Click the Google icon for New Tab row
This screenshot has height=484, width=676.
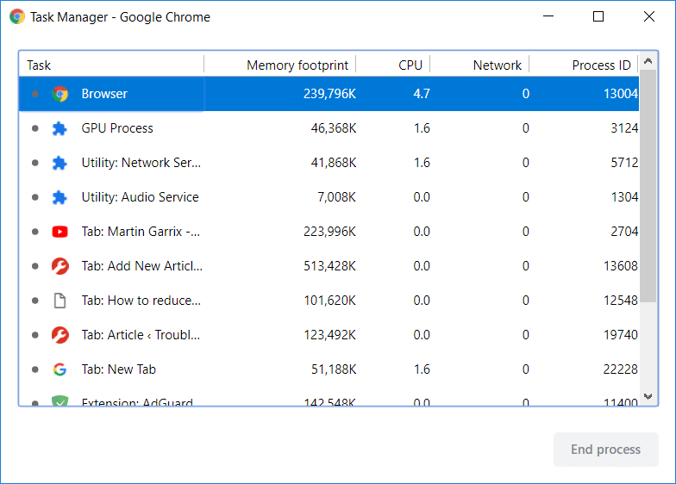[59, 369]
